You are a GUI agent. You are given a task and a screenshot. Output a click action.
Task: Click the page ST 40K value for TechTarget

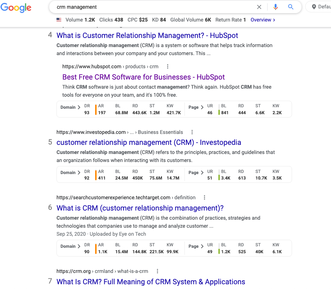259,252
